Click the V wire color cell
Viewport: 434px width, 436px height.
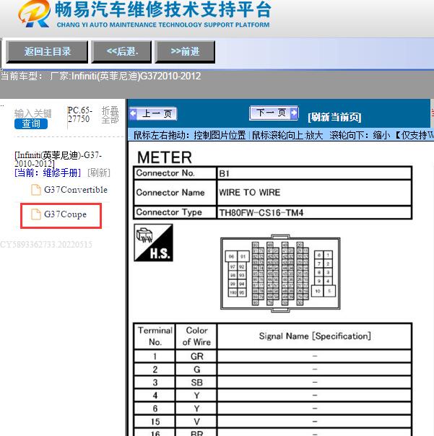[196, 422]
